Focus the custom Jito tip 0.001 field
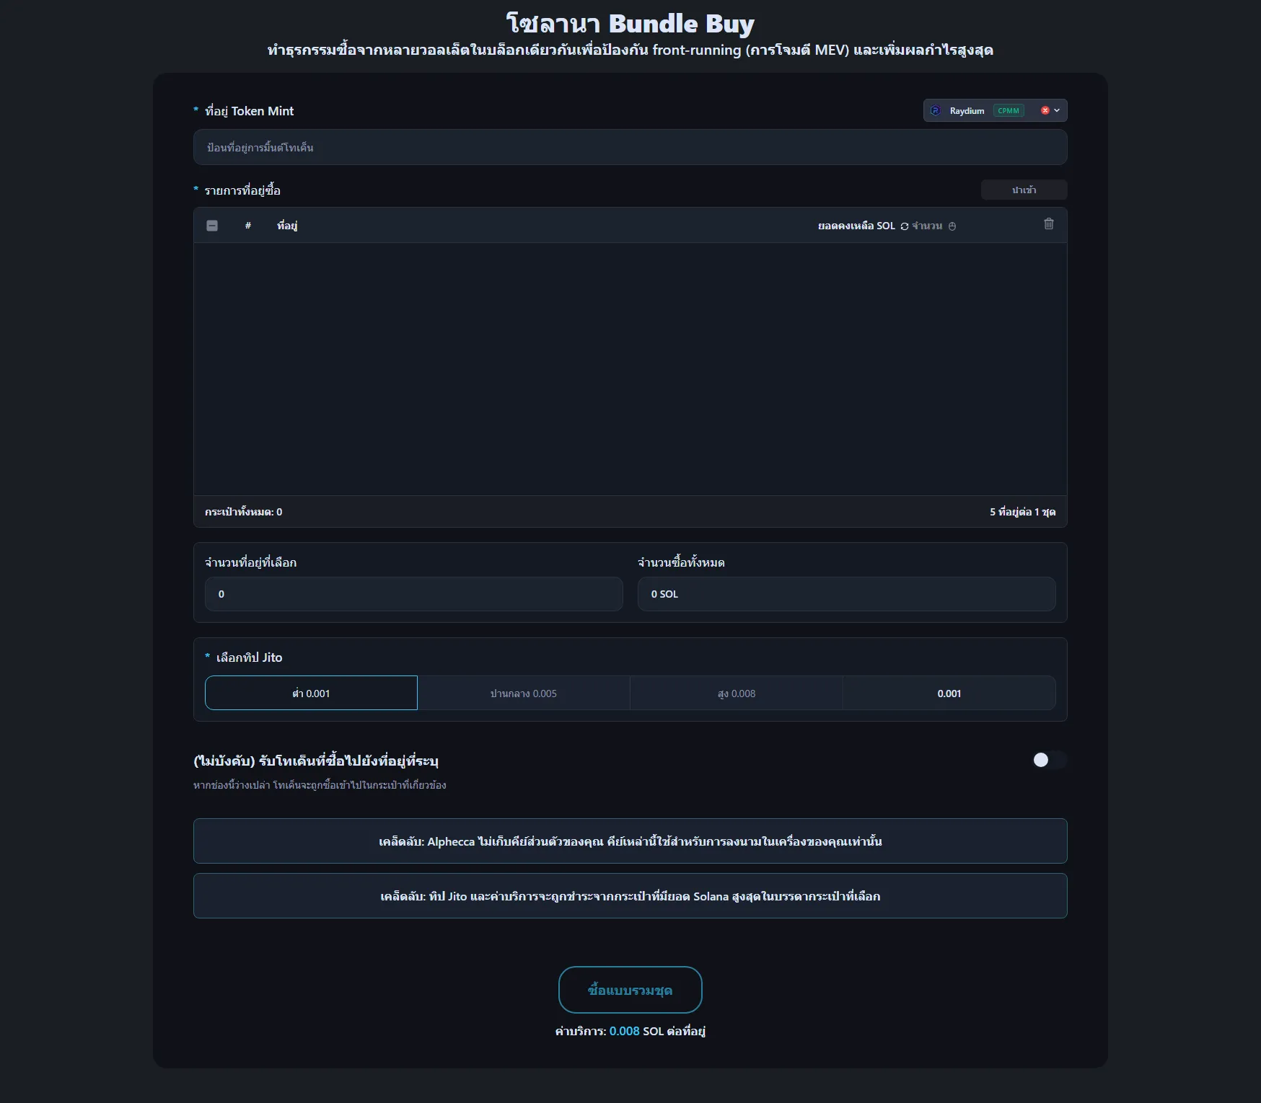Image resolution: width=1261 pixels, height=1103 pixels. click(x=949, y=693)
